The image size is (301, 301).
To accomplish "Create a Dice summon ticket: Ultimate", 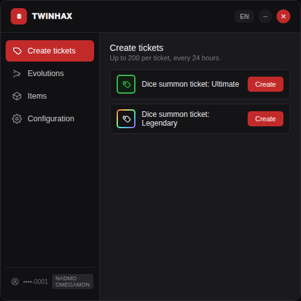I will point(265,84).
